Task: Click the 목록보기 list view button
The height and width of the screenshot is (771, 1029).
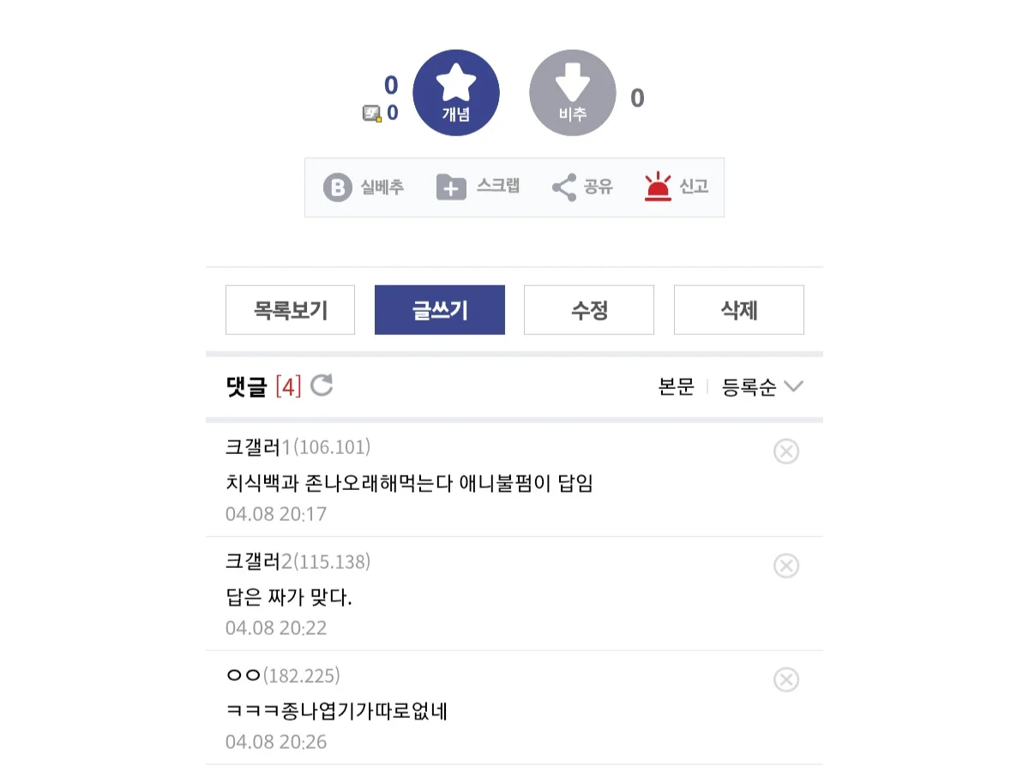Action: [x=290, y=310]
